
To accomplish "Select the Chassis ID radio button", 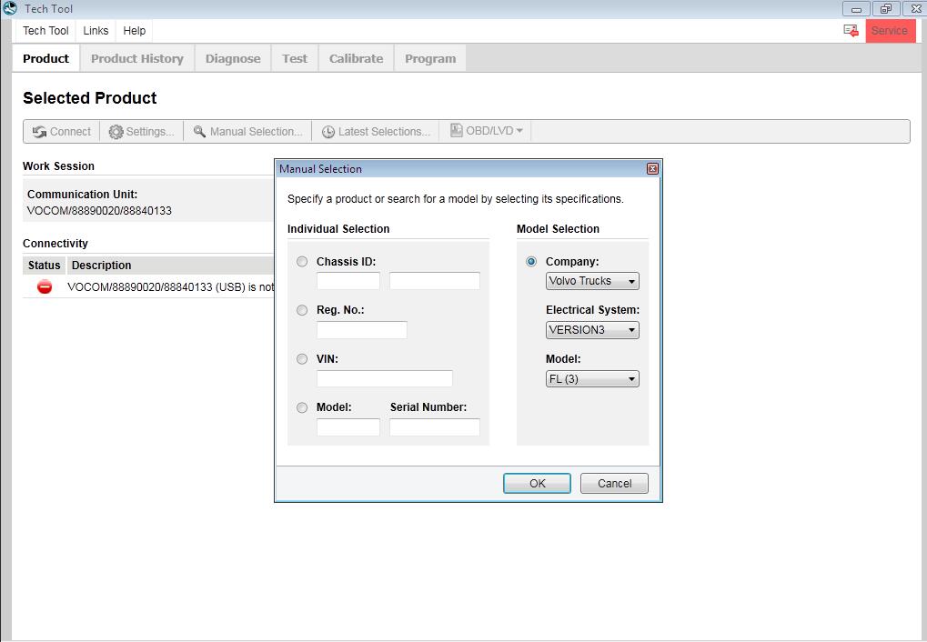I will click(302, 261).
